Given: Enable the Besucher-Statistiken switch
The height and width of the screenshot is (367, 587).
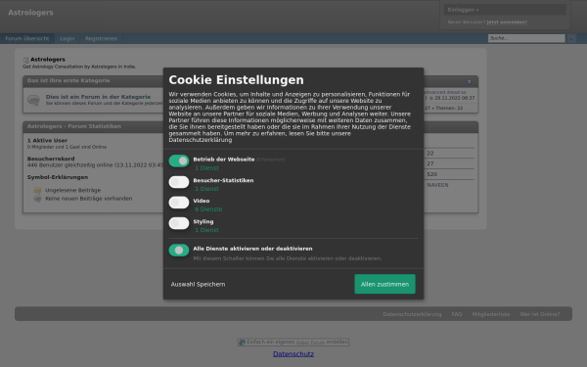Looking at the screenshot, I should (x=179, y=182).
